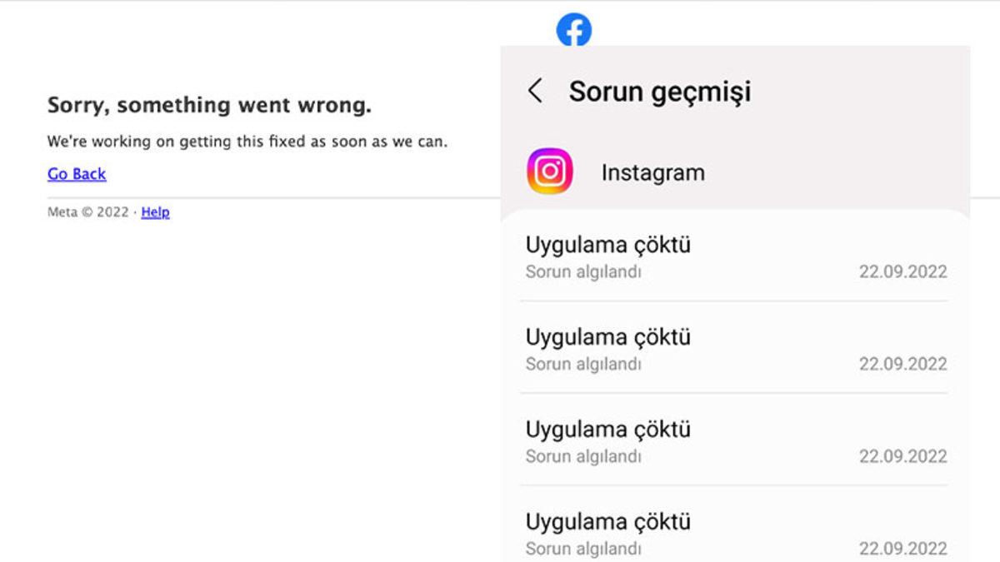Click the Help link next to Meta 2022
Screen dimensions: 1000x562
(155, 212)
